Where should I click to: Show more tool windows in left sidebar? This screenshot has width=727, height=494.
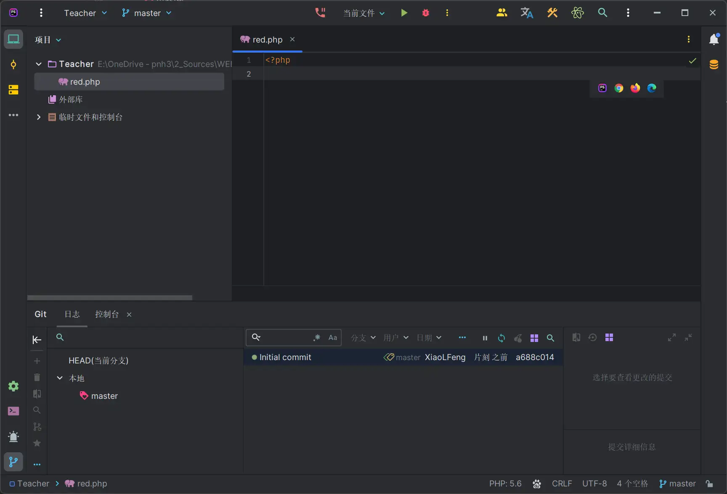13,115
